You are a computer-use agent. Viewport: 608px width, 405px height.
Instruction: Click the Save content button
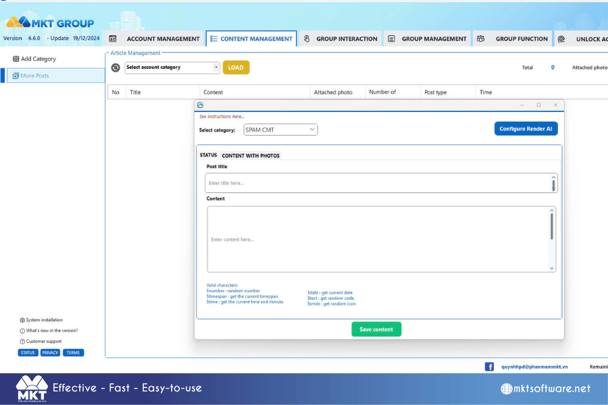point(376,329)
